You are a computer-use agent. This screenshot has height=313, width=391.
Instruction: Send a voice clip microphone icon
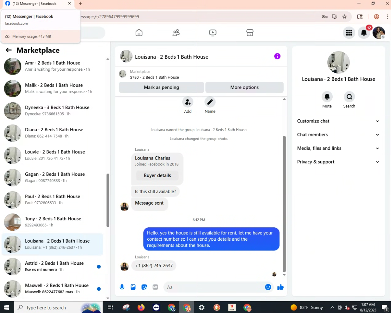122,287
